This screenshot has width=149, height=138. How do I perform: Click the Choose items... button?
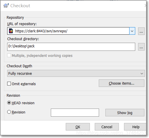tap(121, 83)
